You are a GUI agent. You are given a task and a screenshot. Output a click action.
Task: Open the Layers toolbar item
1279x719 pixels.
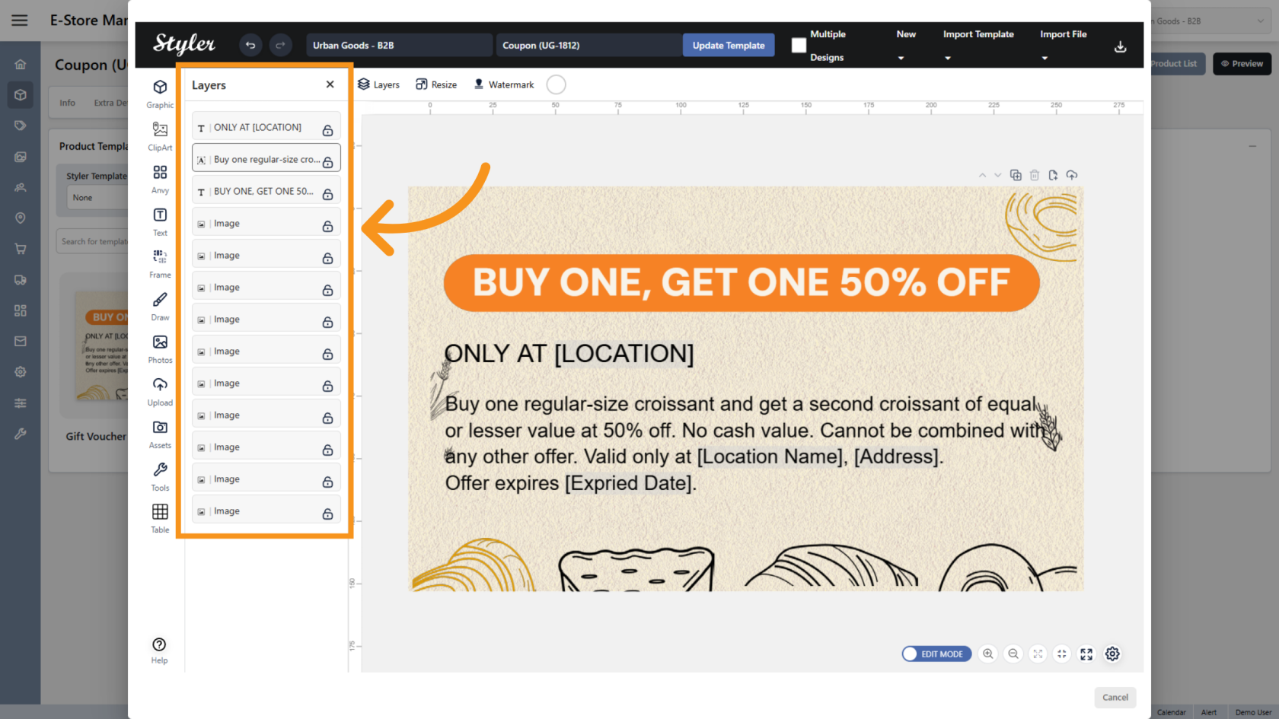pos(378,84)
